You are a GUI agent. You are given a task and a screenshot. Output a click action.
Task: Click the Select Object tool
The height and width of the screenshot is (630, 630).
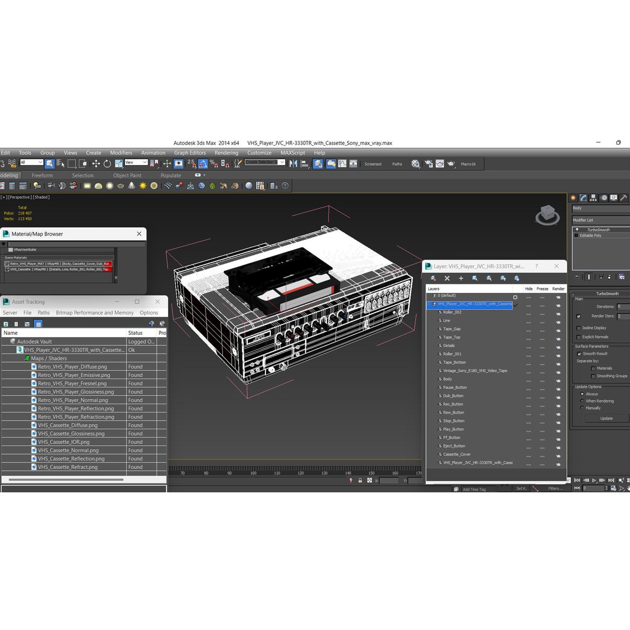point(50,163)
